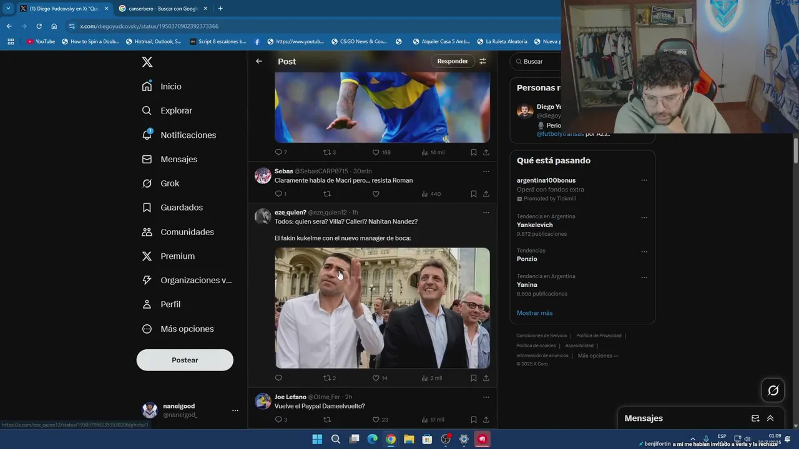This screenshot has height=449, width=799.
Task: Bookmark the post with 14 mil views
Action: 474,152
